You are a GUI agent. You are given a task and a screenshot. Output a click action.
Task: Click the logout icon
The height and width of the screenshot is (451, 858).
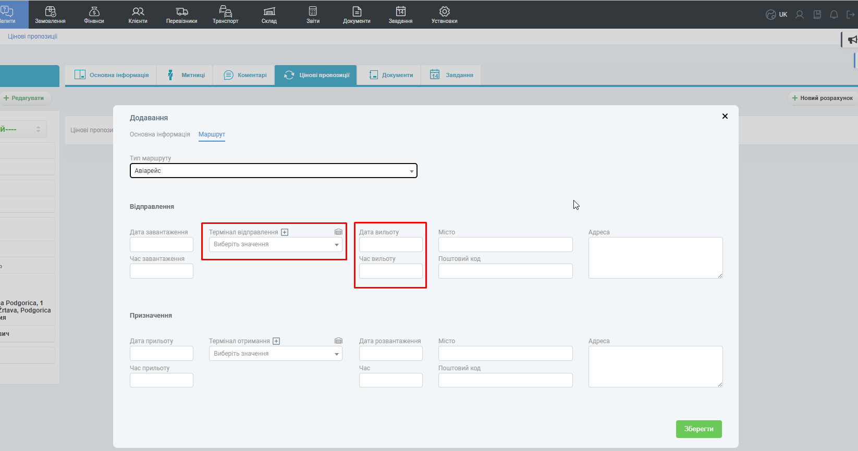pos(851,15)
